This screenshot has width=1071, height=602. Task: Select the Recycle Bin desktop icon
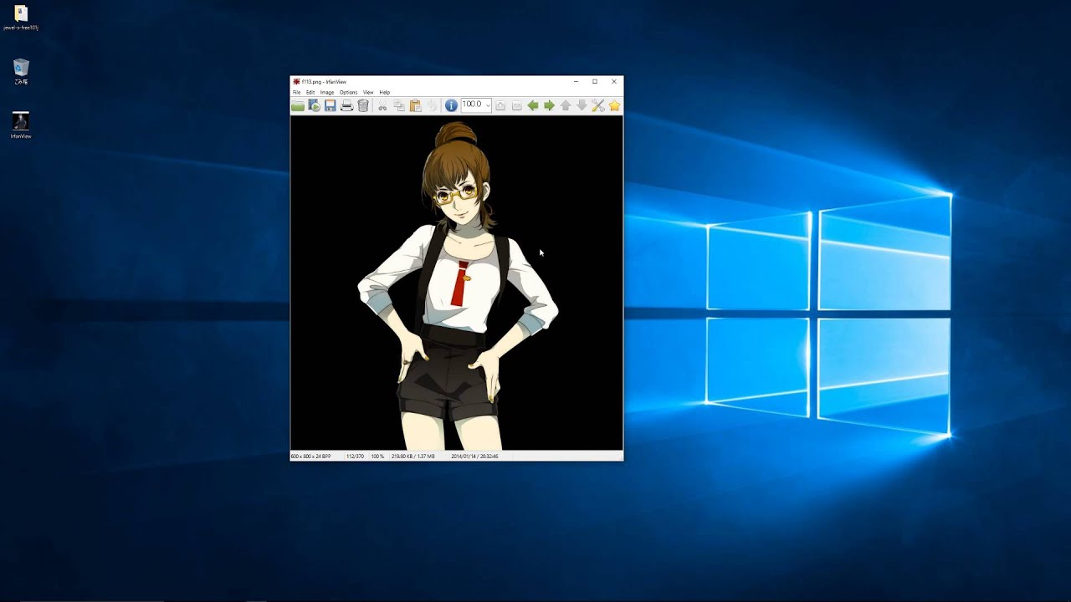21,68
